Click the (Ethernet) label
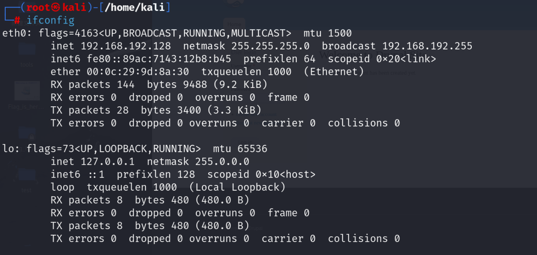The image size is (537, 255). [334, 72]
